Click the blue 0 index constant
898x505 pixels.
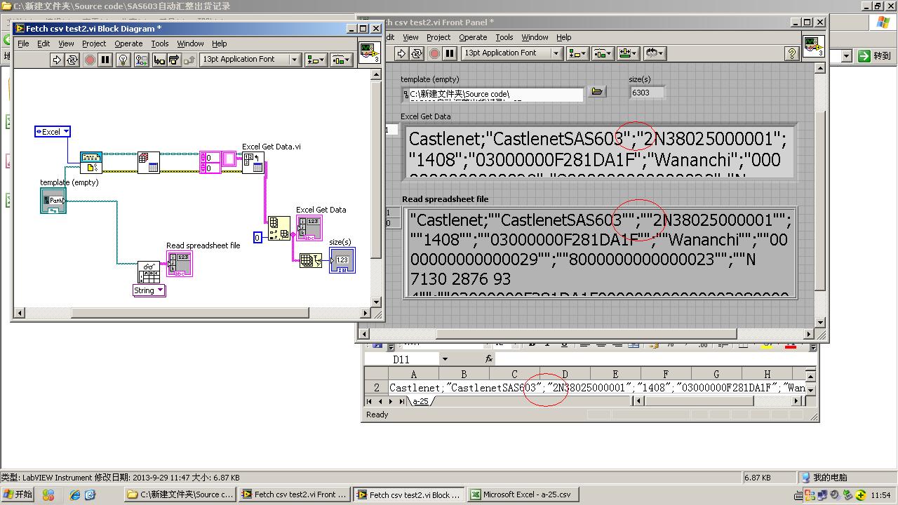(257, 238)
